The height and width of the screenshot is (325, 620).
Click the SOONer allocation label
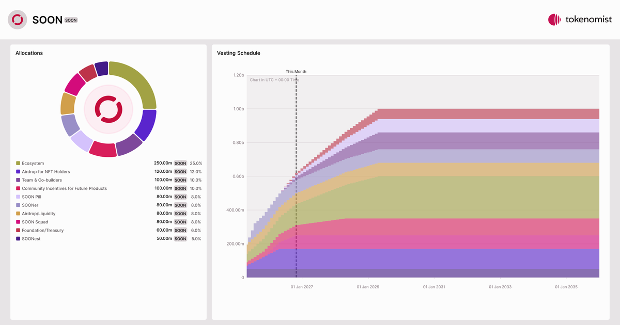pyautogui.click(x=31, y=205)
